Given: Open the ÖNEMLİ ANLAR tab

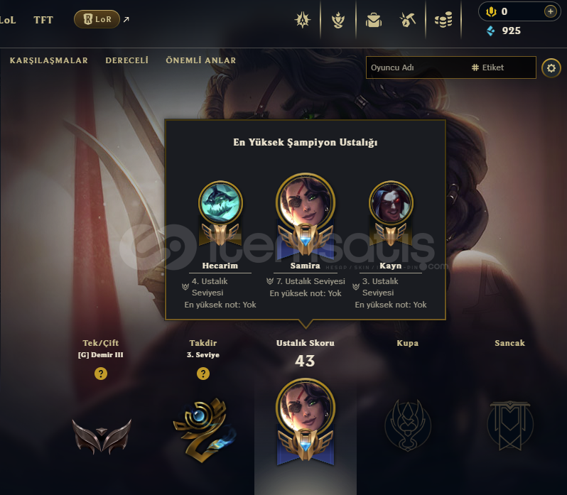Looking at the screenshot, I should [200, 60].
